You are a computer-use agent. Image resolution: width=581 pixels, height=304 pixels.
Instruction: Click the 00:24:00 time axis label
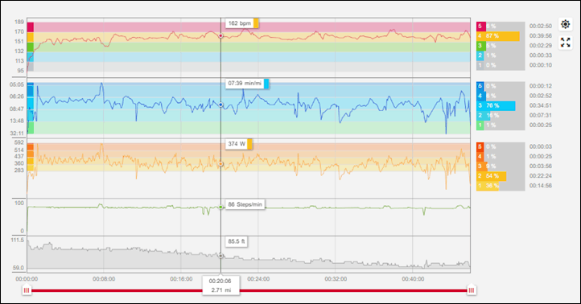[258, 279]
